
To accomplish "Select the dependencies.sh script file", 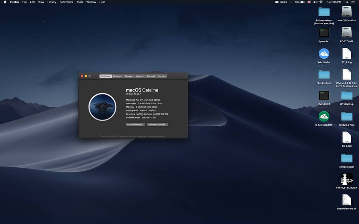I will (x=347, y=200).
